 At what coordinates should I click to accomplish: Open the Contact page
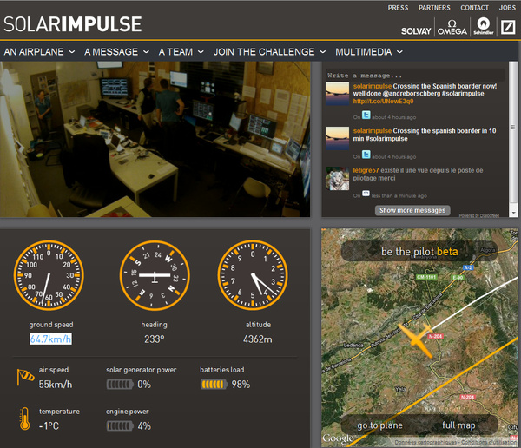point(474,8)
